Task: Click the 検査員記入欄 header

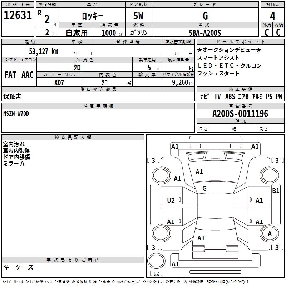Action: 73,138
